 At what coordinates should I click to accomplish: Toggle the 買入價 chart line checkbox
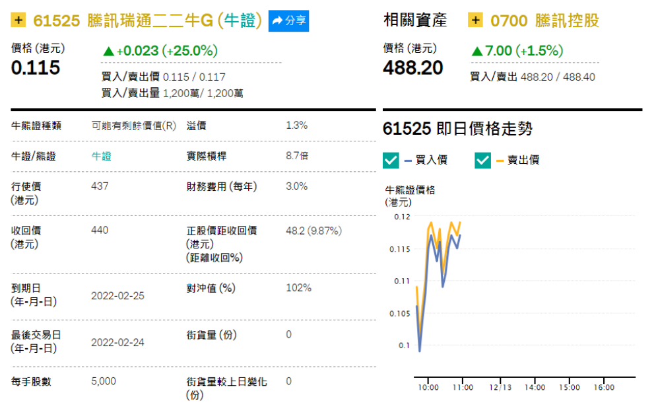click(x=391, y=161)
